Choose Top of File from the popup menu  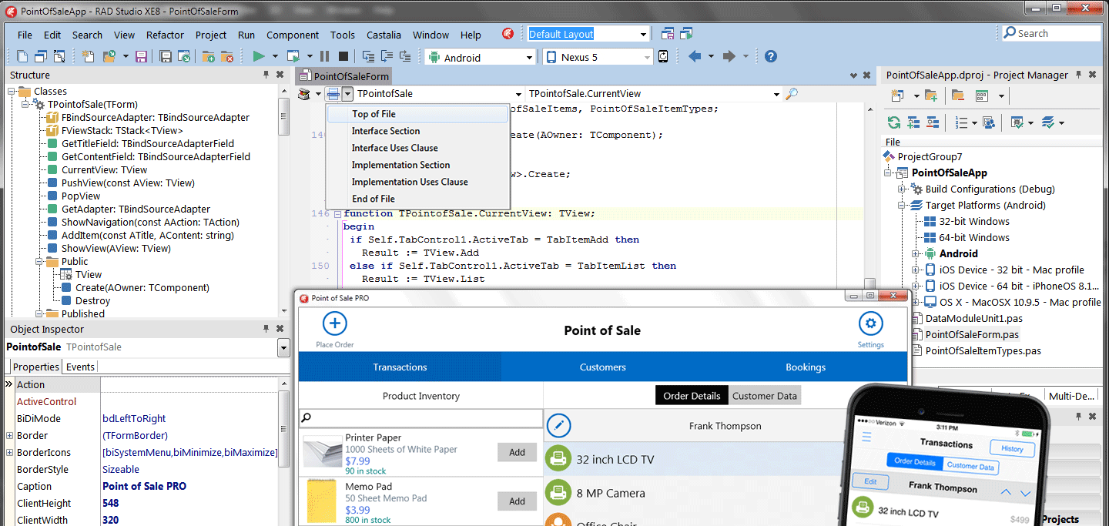pyautogui.click(x=417, y=114)
